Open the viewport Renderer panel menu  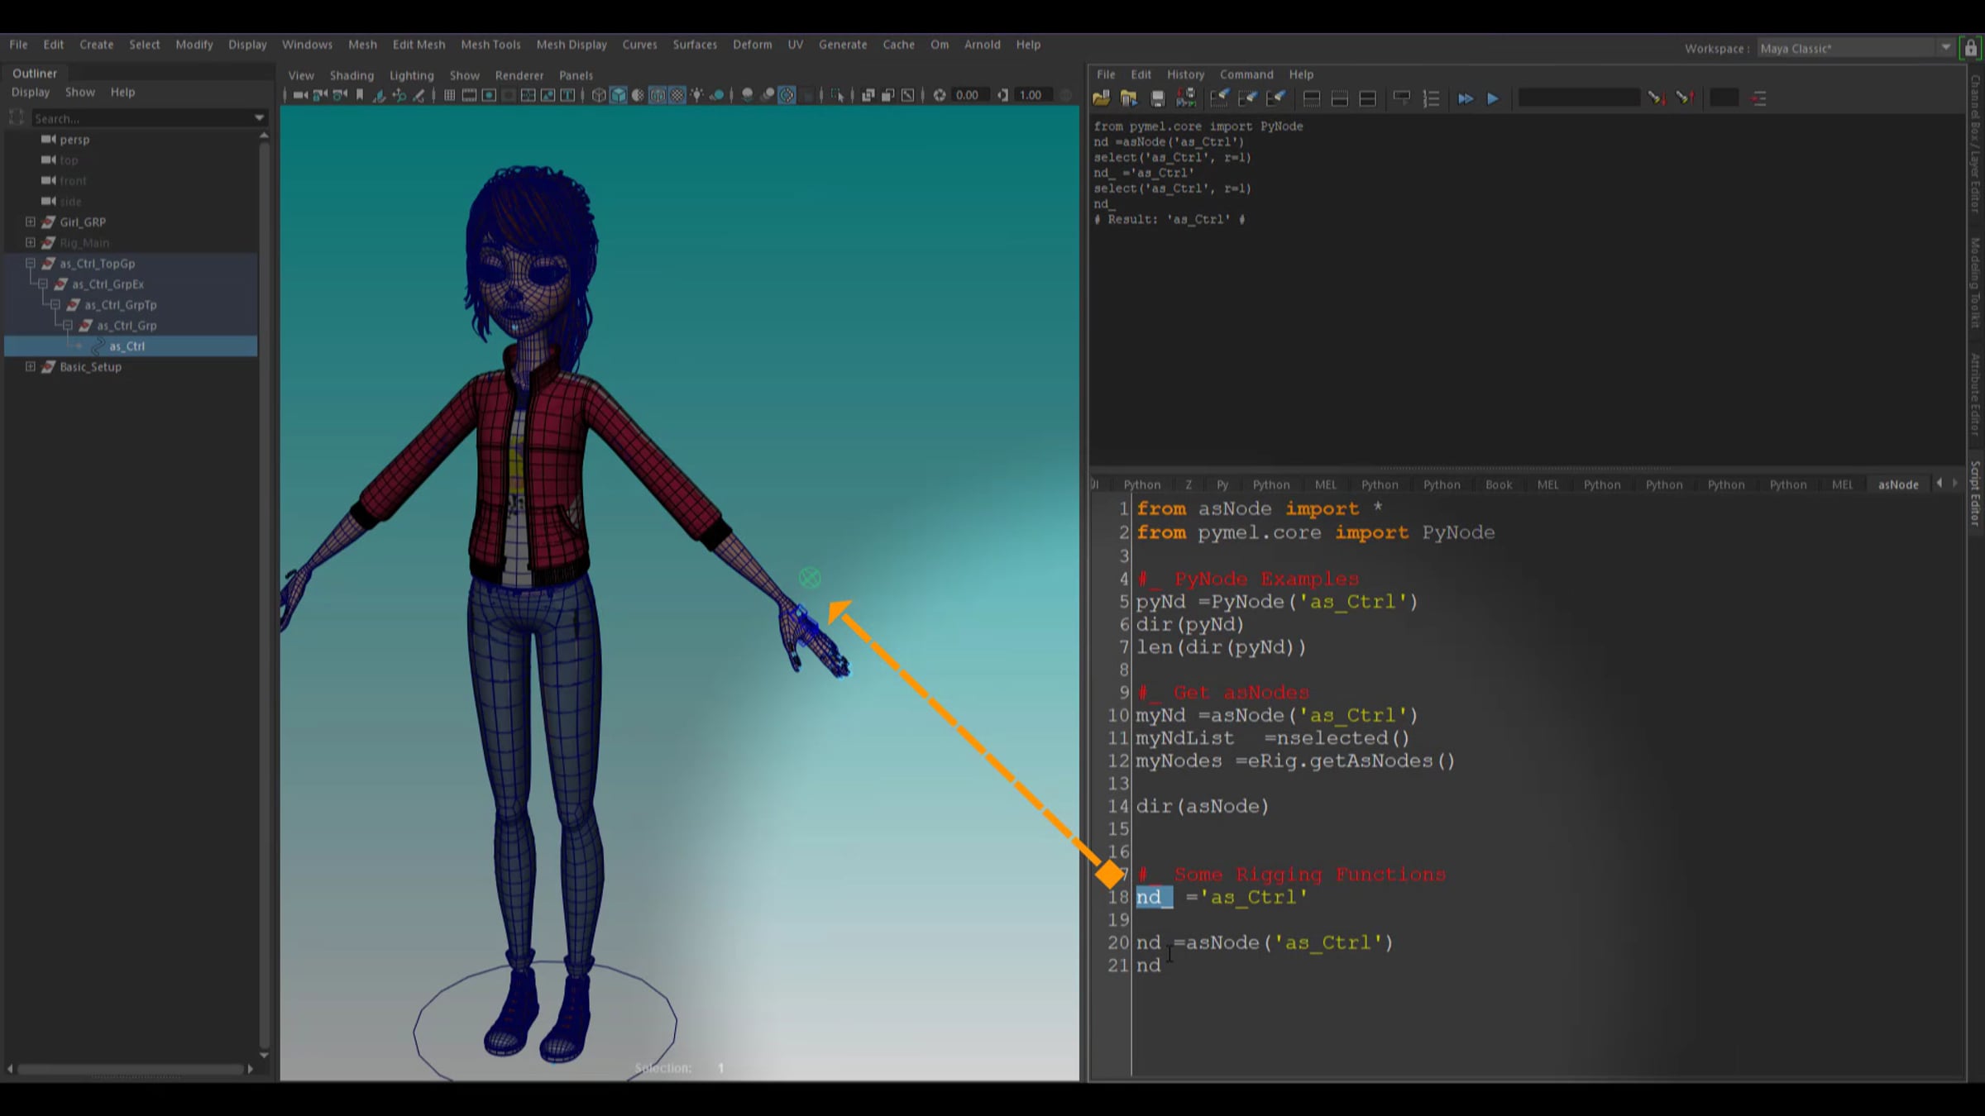[x=519, y=75]
